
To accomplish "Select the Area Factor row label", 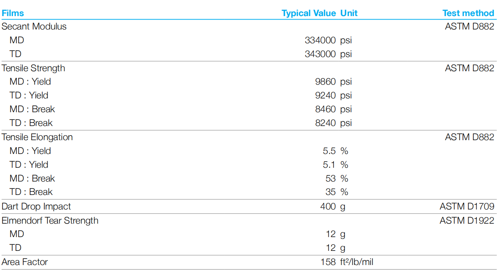I will click(25, 262).
